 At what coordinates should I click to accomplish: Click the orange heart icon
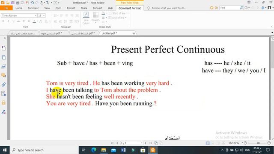(x=211, y=8)
